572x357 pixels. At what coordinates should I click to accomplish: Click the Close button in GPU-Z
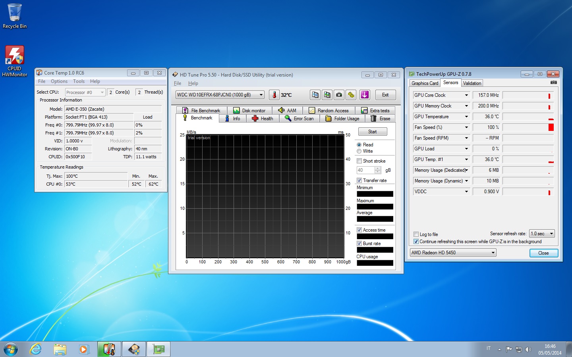click(543, 253)
